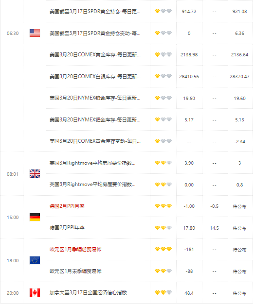Open 德国2月PPI月率 red link

click(67, 206)
